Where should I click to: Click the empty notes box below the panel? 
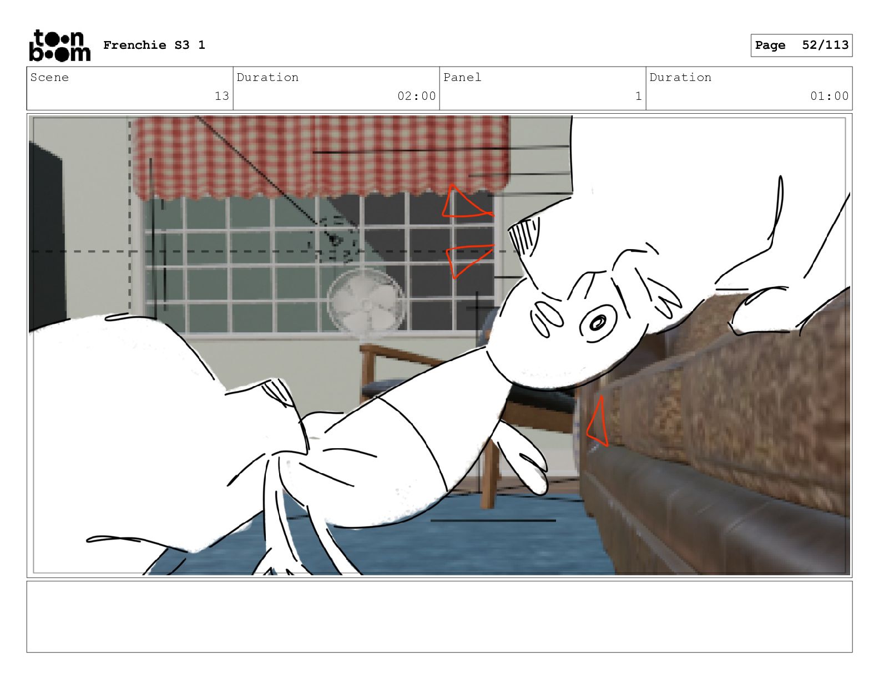tap(439, 616)
